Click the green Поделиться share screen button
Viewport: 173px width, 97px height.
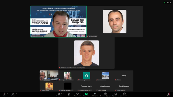pos(86,94)
